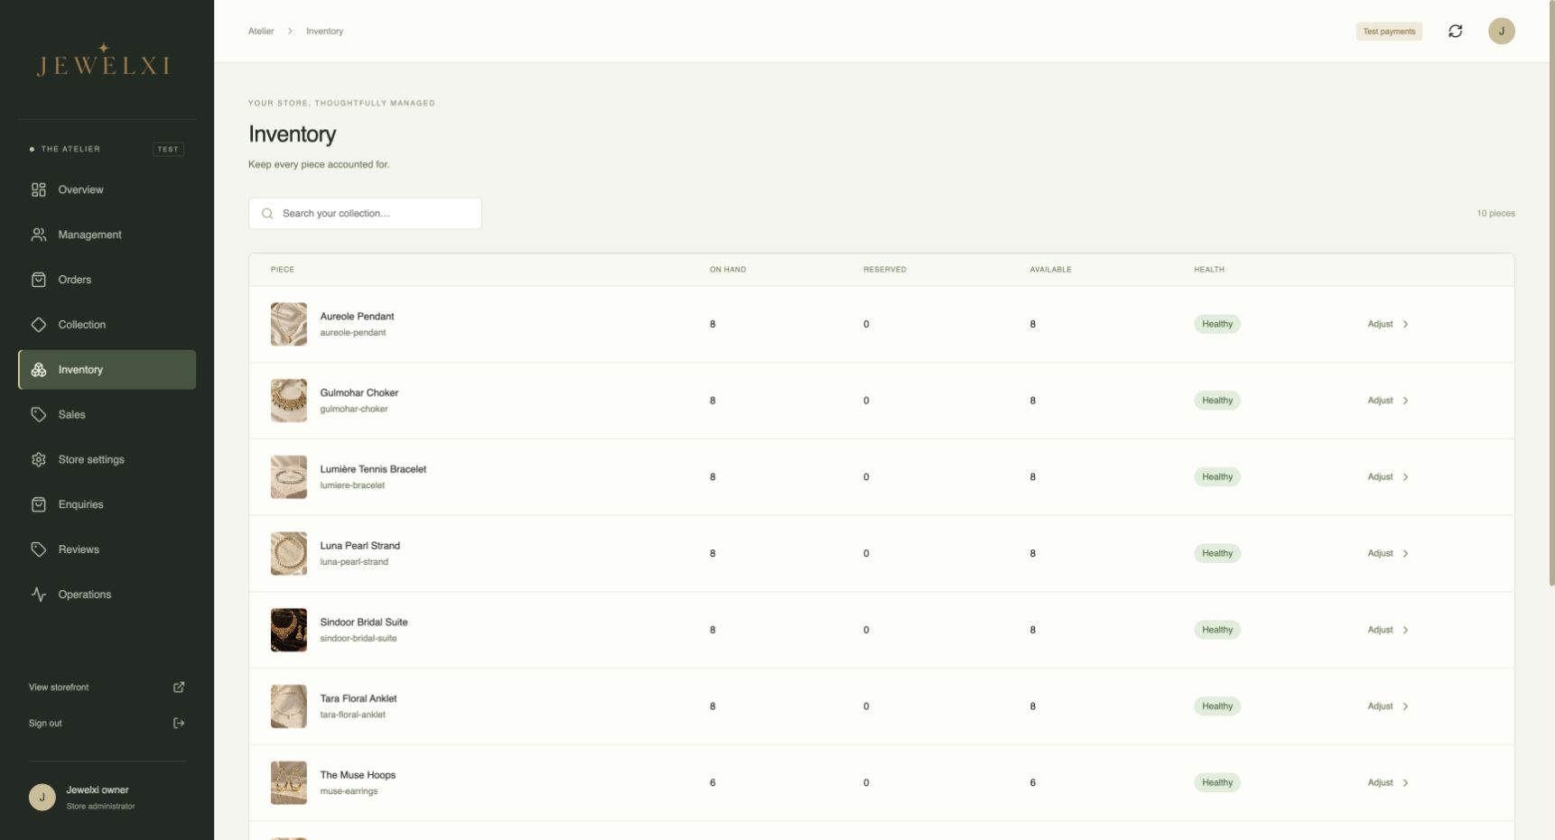Expand the Adjust chevron for Gulmohar Choker
Viewport: 1555px width, 840px height.
[1406, 401]
